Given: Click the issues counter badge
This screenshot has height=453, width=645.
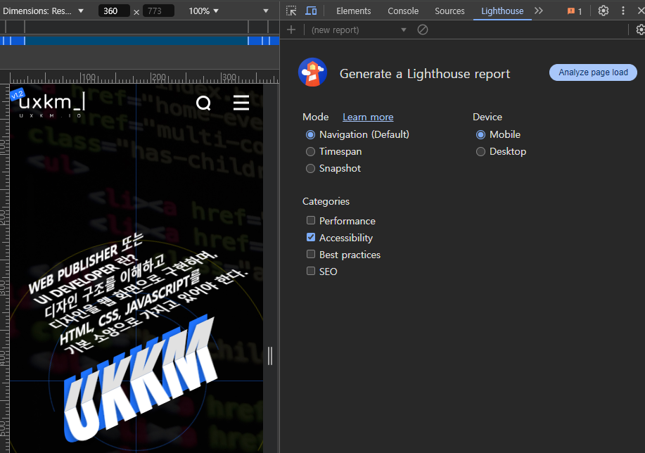Looking at the screenshot, I should 575,11.
